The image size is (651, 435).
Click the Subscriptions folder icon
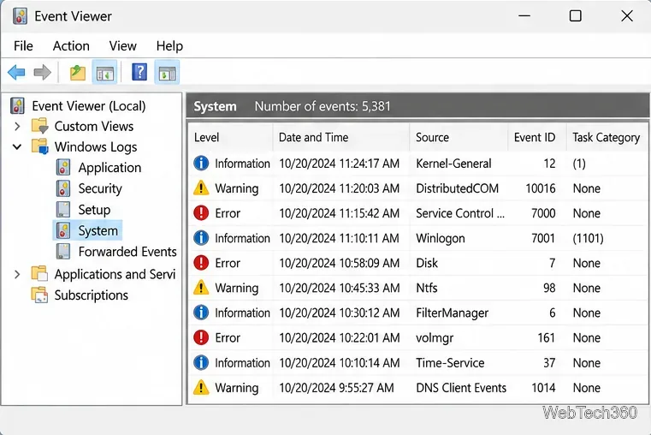point(40,295)
